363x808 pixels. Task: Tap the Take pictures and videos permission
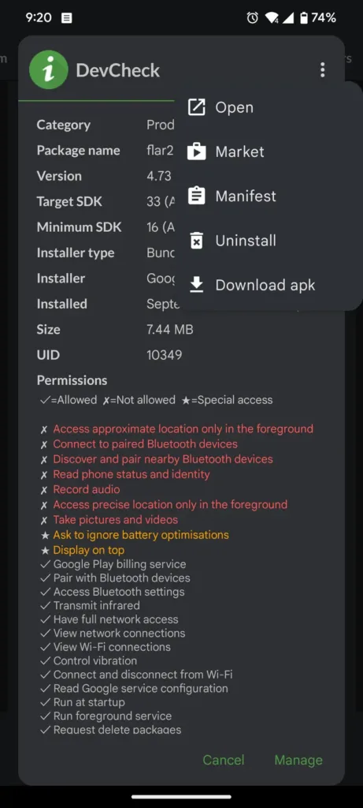coord(116,519)
